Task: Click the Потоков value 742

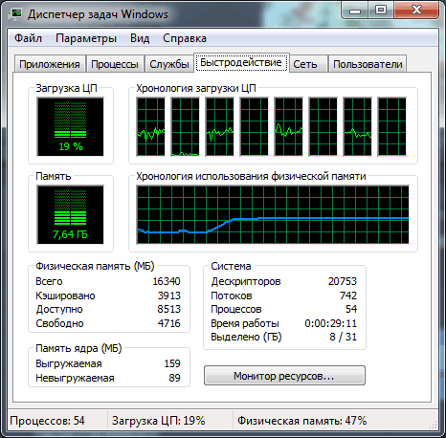Action: click(x=348, y=296)
